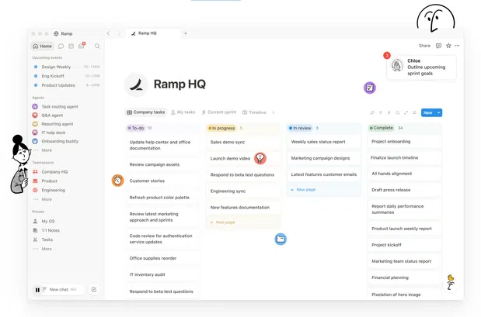
Task: Open the Design Weekly event
Action: point(66,67)
